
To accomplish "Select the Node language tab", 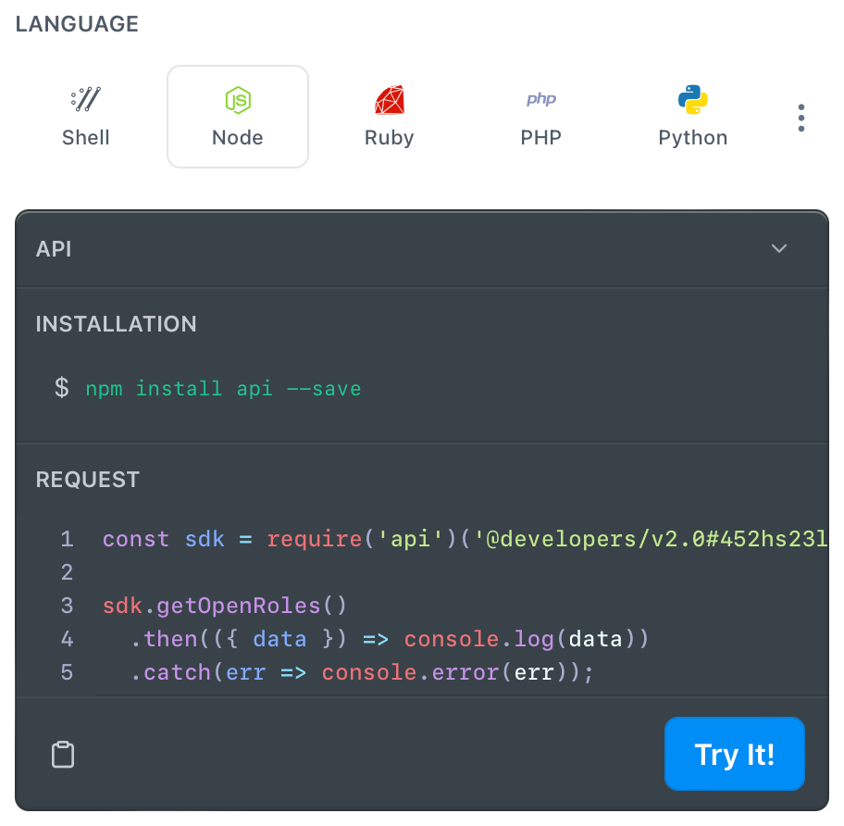I will 237,117.
